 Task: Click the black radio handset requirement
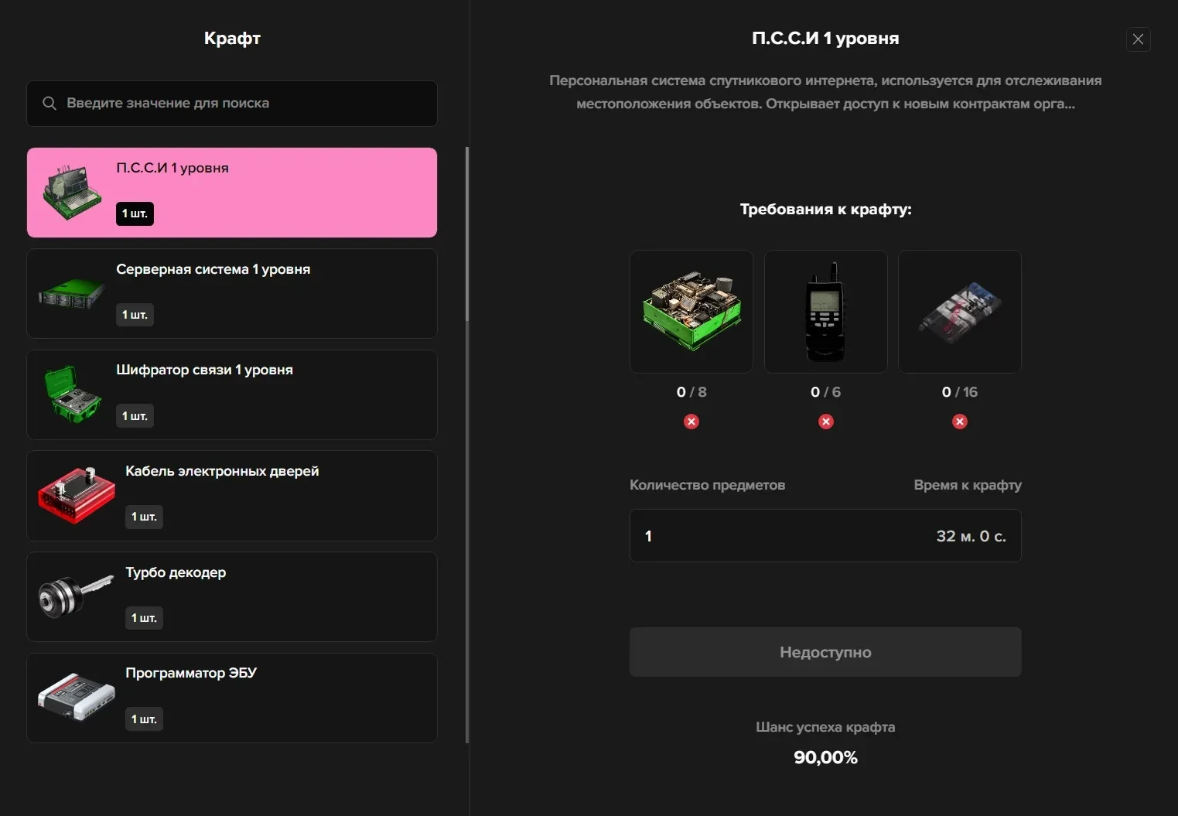[x=825, y=311]
